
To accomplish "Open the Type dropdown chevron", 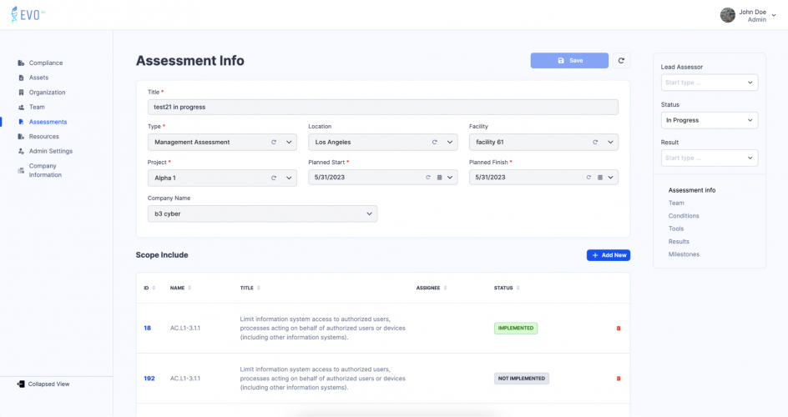I will 289,142.
